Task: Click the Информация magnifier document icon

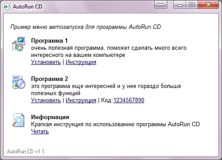Action: point(18,120)
